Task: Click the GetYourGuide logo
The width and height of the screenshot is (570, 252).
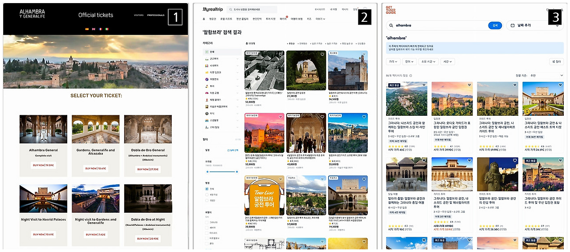Action: coord(390,11)
